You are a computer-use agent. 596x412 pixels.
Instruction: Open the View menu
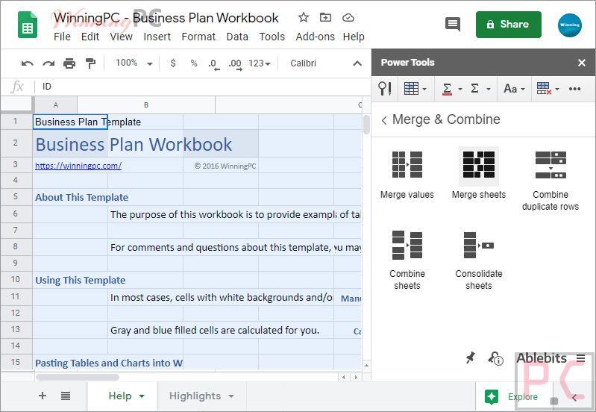[x=122, y=37]
